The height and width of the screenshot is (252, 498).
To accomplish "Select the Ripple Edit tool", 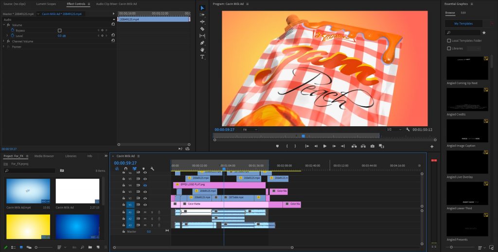I will point(202,22).
